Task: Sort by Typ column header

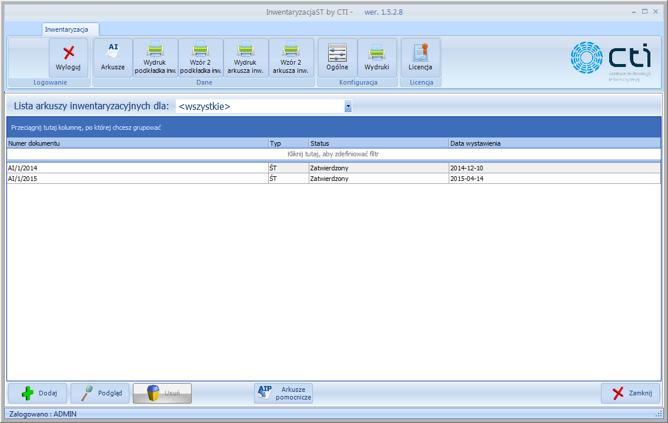Action: point(289,143)
